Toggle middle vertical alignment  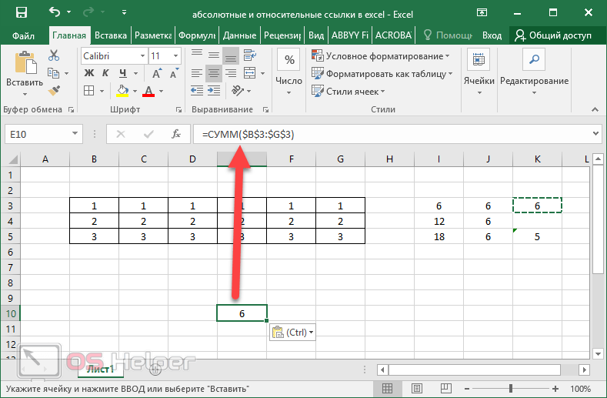point(214,55)
